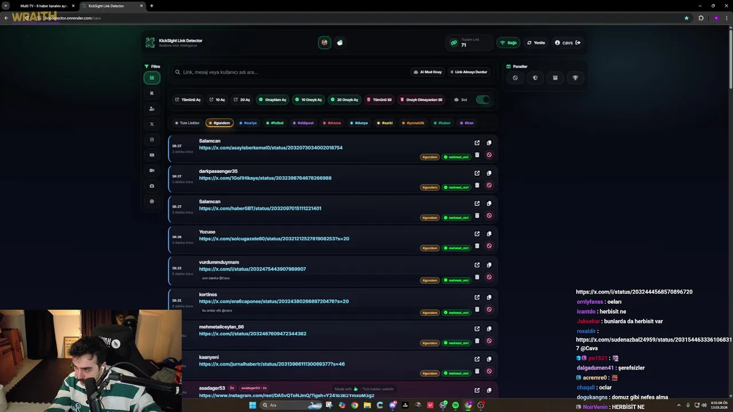Click Link Almayı Durdur button
The image size is (733, 412).
point(468,72)
